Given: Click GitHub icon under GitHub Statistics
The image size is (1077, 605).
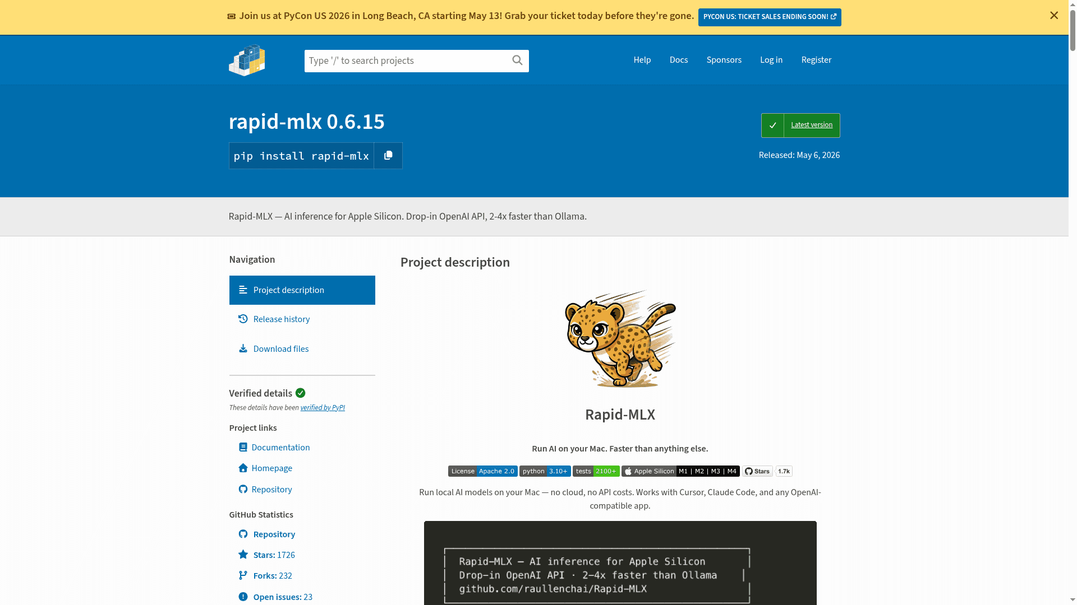Looking at the screenshot, I should (x=243, y=534).
